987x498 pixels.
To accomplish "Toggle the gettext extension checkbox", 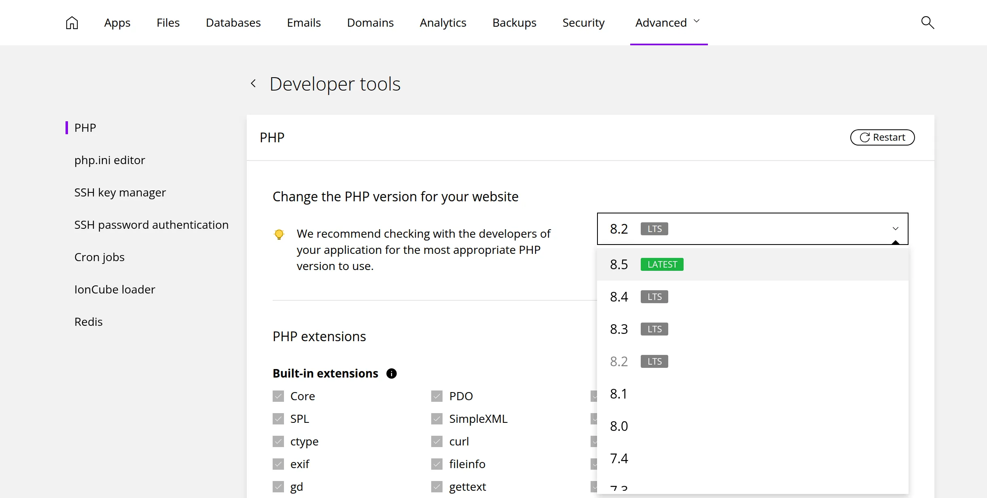I will (437, 487).
